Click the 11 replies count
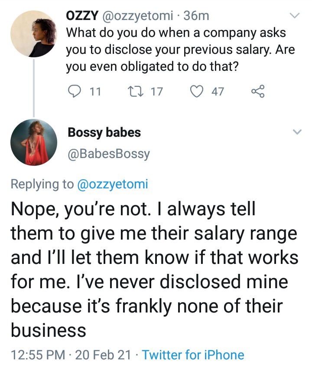312x365 pixels. [95, 92]
